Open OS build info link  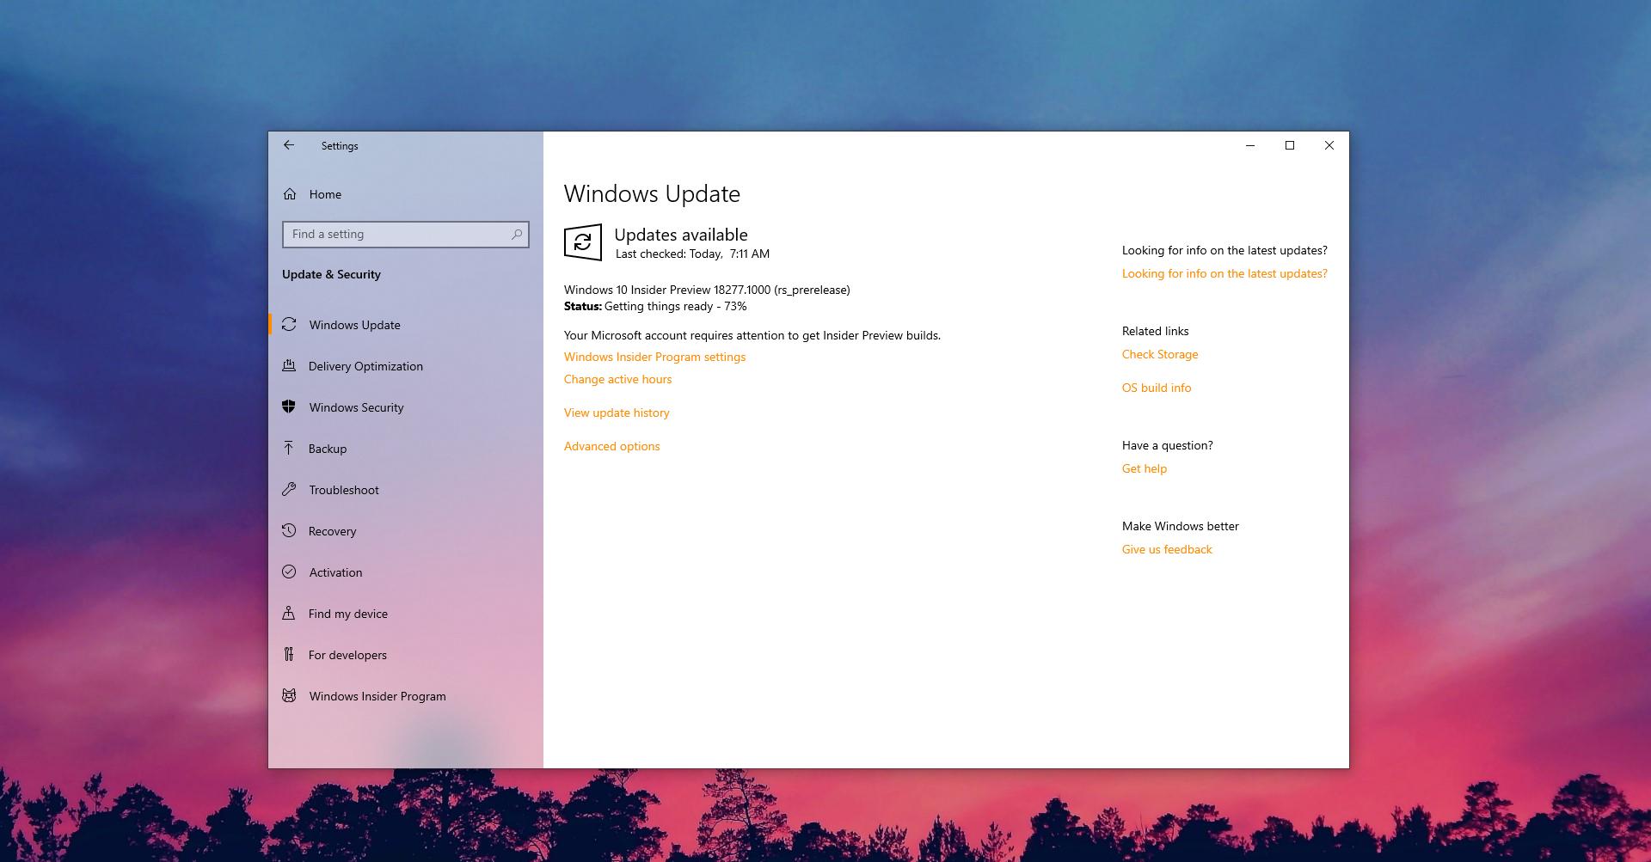click(1157, 388)
